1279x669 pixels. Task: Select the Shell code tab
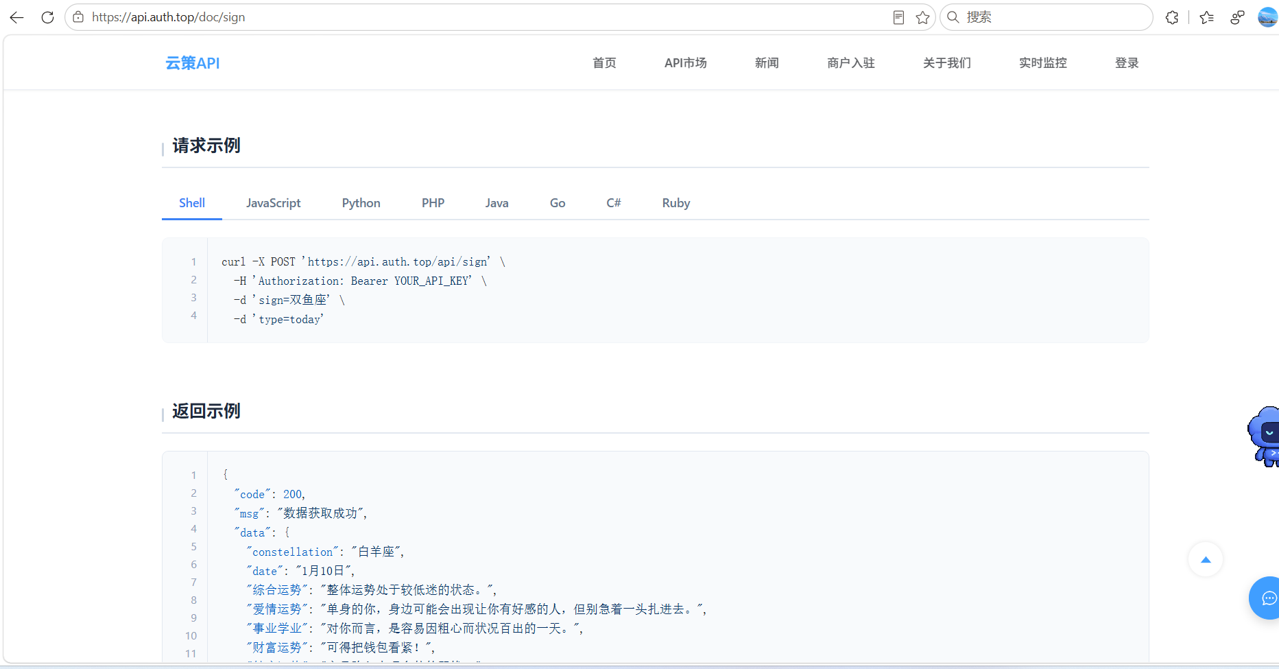192,203
